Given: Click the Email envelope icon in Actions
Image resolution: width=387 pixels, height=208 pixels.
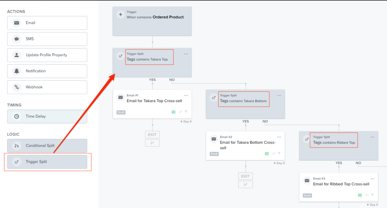Looking at the screenshot, I should click(x=17, y=23).
